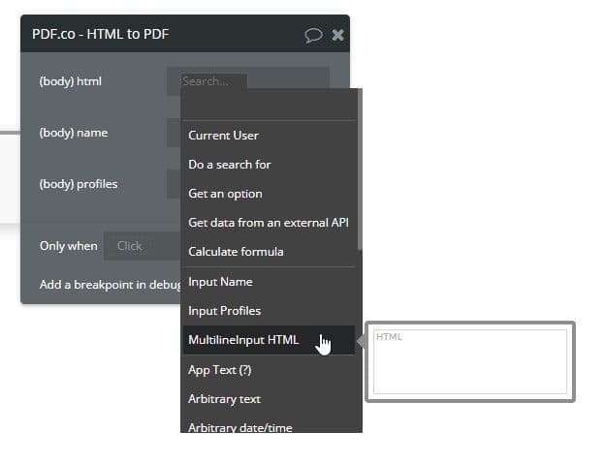The height and width of the screenshot is (463, 605).
Task: Click the (body) html search field
Action: coord(213,81)
